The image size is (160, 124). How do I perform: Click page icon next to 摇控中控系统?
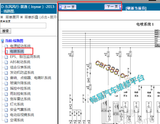(x=6, y=89)
